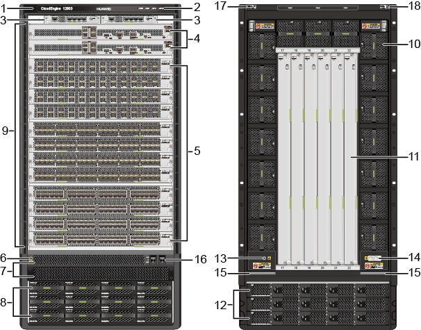
Task: Click the HUAWEI logo on front panel
Action: (104, 8)
